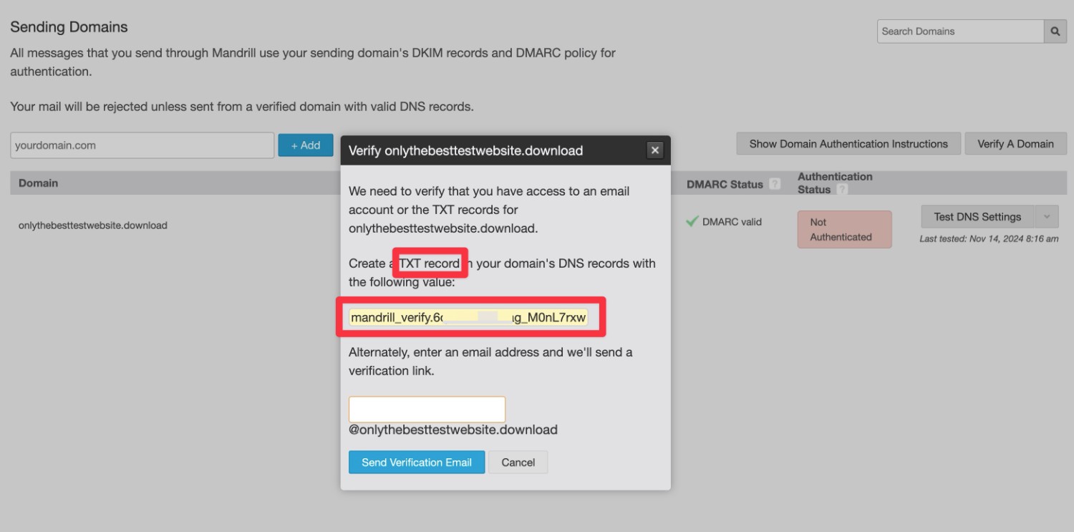Click the DMARC valid status text
1074x532 pixels.
point(732,222)
